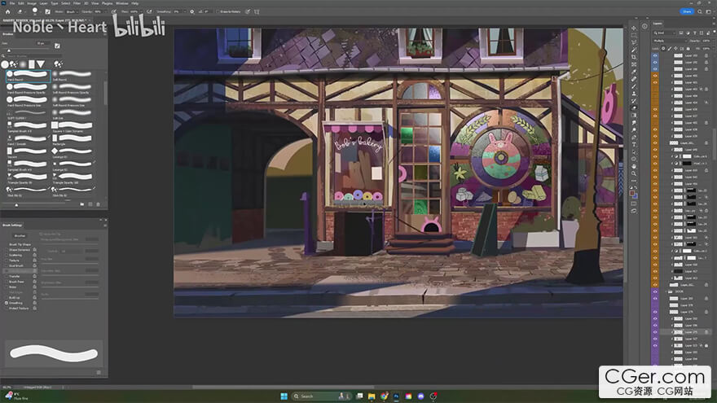Open the eraser Mode dropdown
Viewport: 717px width, 403px height.
coord(72,11)
